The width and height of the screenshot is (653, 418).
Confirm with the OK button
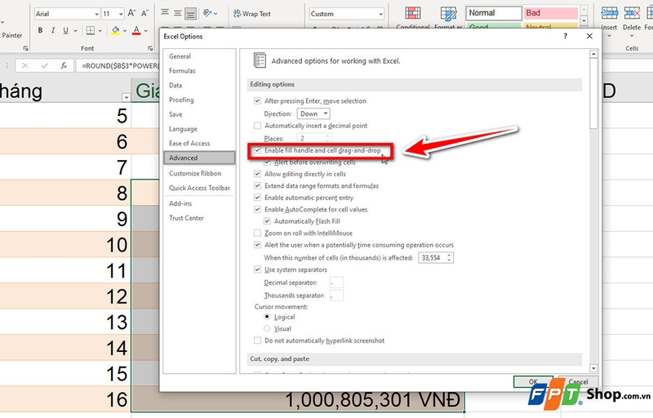[x=533, y=381]
